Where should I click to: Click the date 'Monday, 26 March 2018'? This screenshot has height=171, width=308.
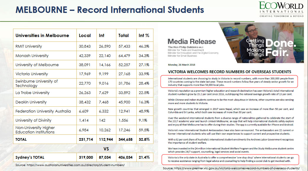tap(182, 65)
